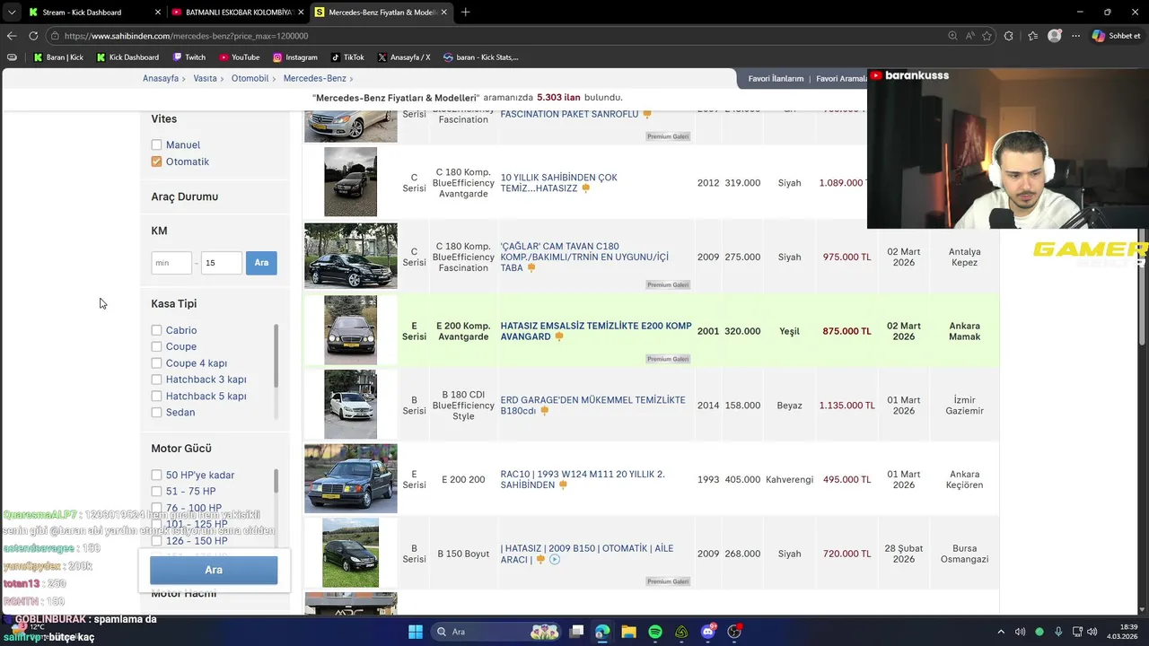Screen dimensions: 1149x646
Task: Close the Stream - Kick Dashboard tab
Action: (158, 13)
